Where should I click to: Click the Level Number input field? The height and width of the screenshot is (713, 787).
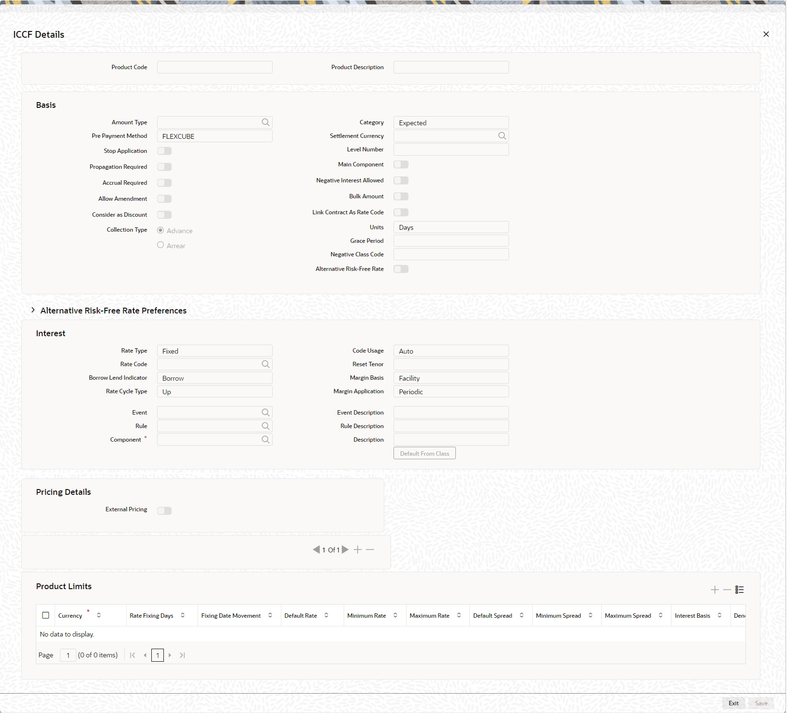tap(451, 149)
